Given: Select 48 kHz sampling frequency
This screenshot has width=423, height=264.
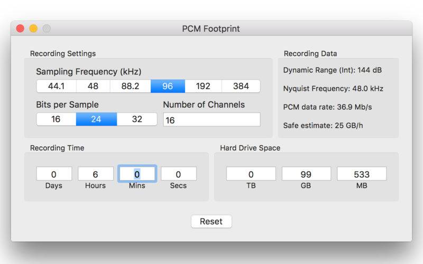Looking at the screenshot, I should pyautogui.click(x=93, y=86).
